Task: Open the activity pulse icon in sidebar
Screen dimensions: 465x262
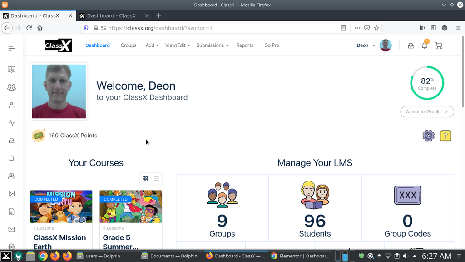Action: coord(11,123)
